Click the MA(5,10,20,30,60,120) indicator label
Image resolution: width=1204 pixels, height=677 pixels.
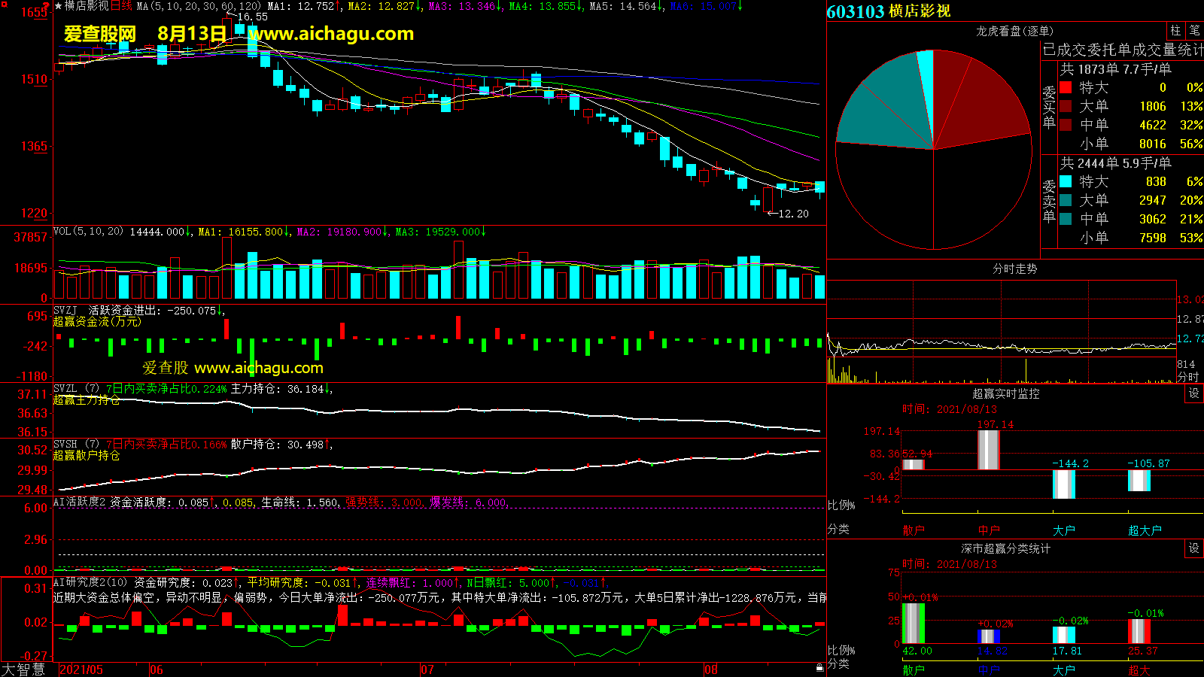[x=199, y=6]
